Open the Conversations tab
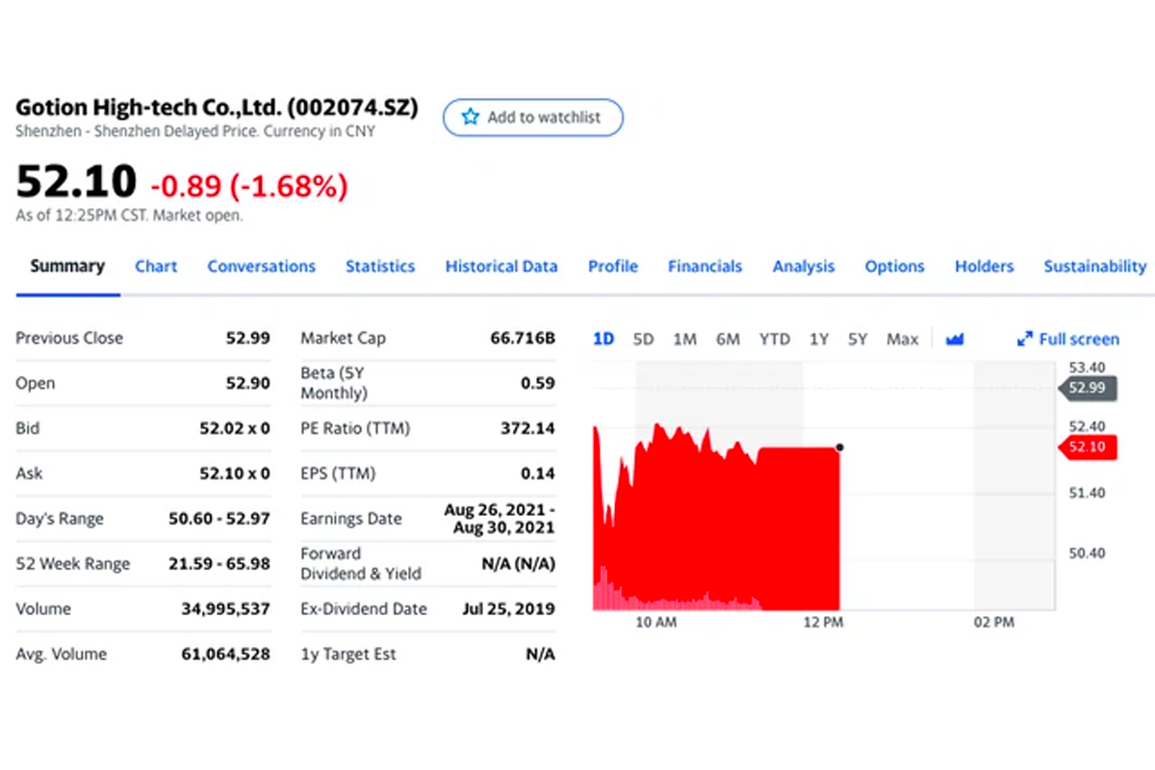This screenshot has height=770, width=1155. pyautogui.click(x=262, y=267)
